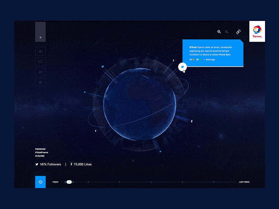Select the bar chart icon in the sidebar
This screenshot has width=279, height=209.
tap(40, 61)
